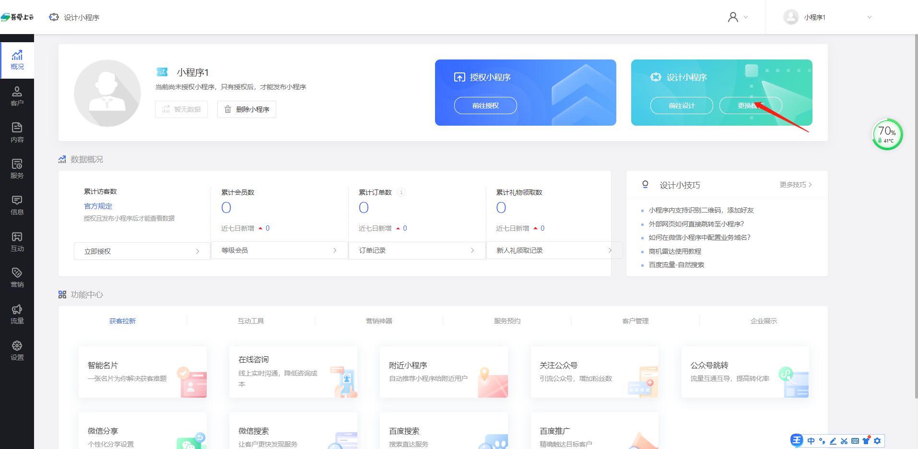This screenshot has height=449, width=918.
Task: Expand 更多技巧 design tips
Action: click(x=795, y=185)
